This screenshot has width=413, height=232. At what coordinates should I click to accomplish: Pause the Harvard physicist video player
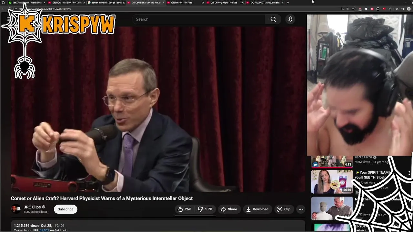click(x=158, y=110)
